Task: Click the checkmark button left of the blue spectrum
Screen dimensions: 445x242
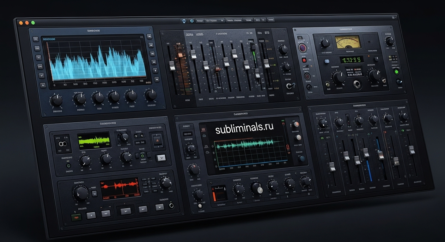Action: [x=41, y=76]
